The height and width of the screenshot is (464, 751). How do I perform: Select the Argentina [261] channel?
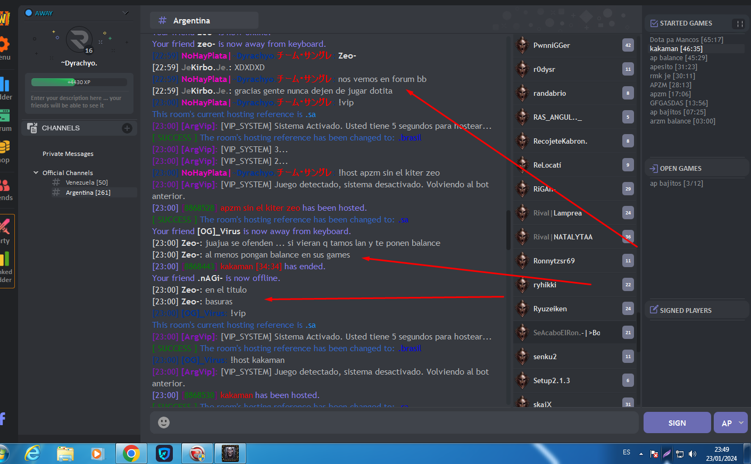(x=88, y=193)
